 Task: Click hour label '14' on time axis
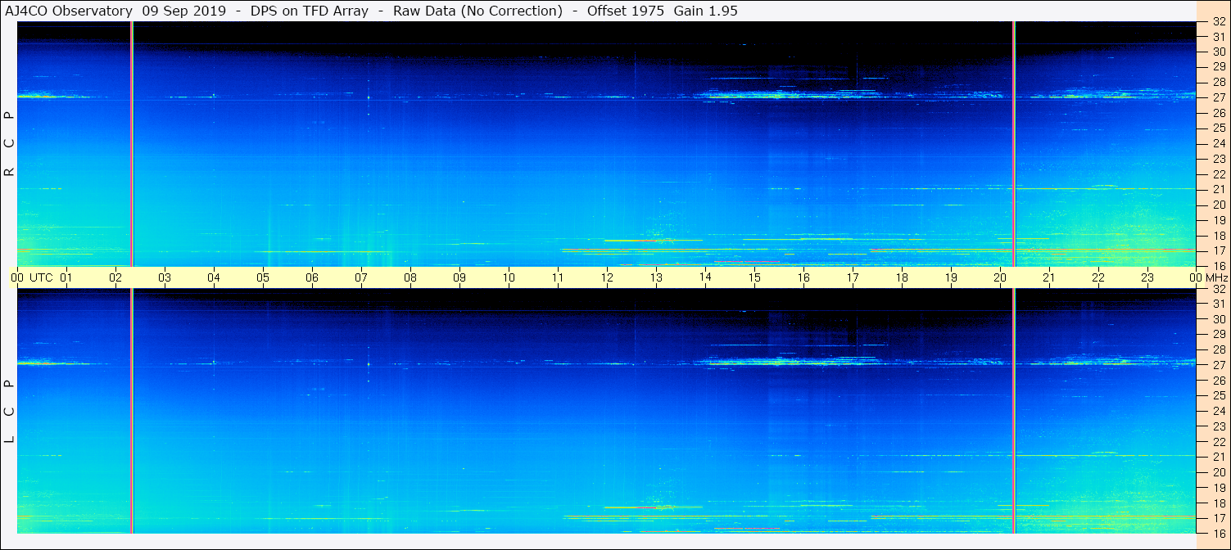pyautogui.click(x=705, y=277)
